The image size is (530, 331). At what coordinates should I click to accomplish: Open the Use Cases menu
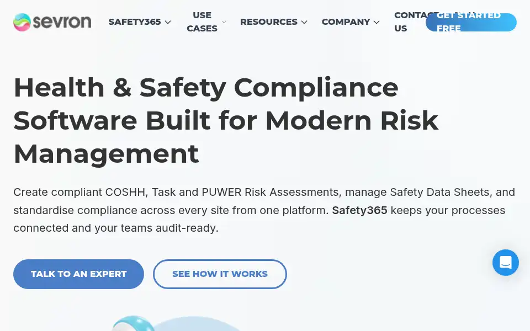click(202, 22)
